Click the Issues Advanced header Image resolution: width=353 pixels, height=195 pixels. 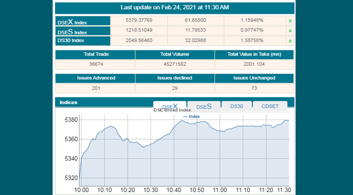(x=95, y=78)
